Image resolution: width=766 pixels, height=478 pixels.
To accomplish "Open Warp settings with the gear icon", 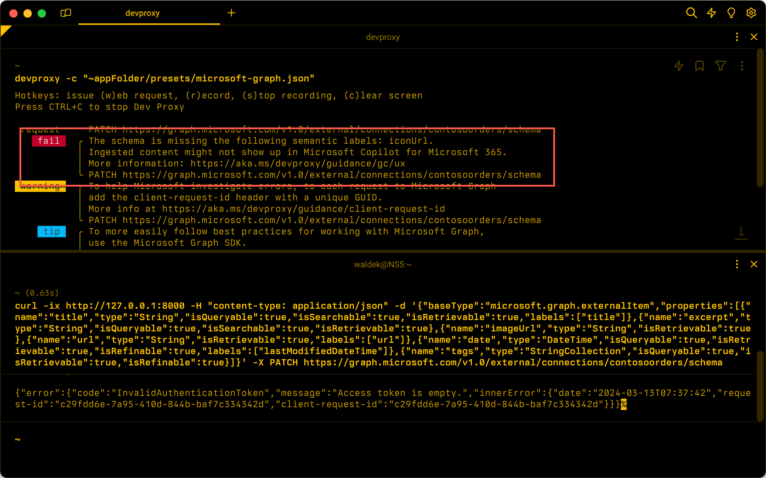I will 751,13.
